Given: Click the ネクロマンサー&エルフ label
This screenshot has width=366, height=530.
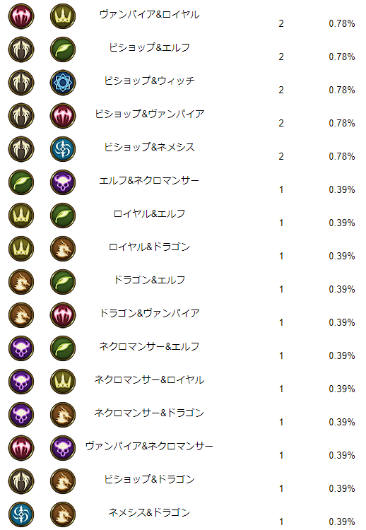Looking at the screenshot, I should (149, 346).
